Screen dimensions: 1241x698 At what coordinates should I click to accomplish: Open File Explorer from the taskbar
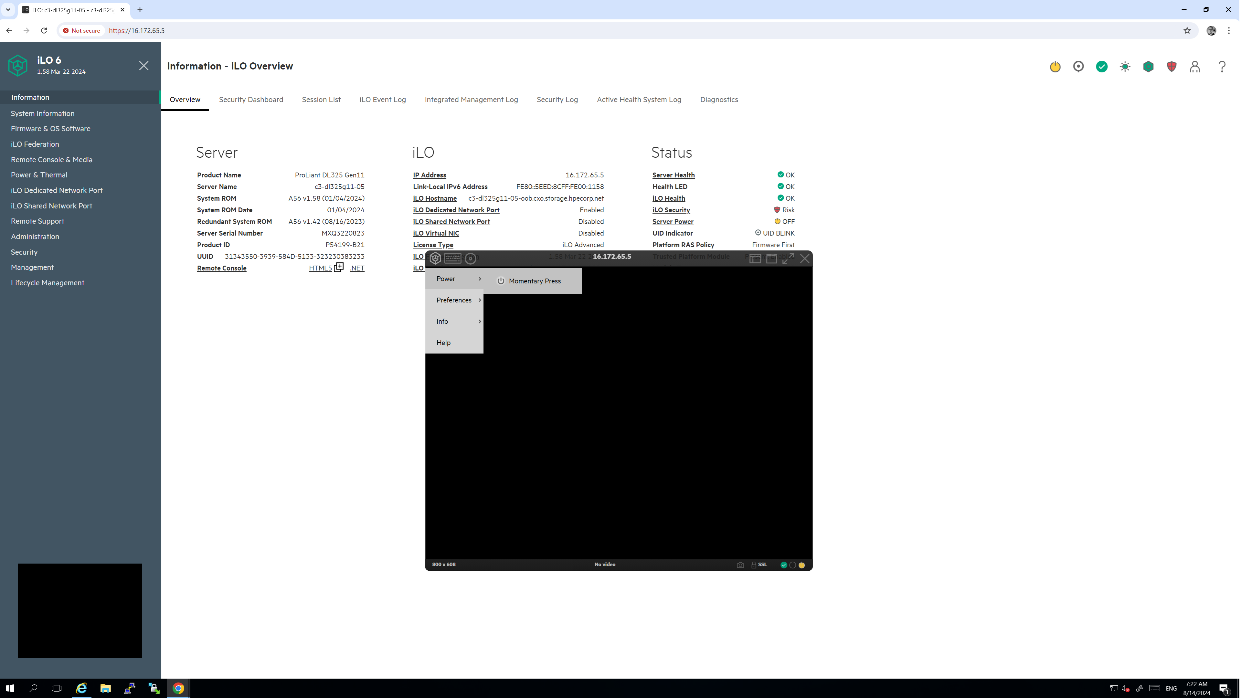pyautogui.click(x=105, y=688)
